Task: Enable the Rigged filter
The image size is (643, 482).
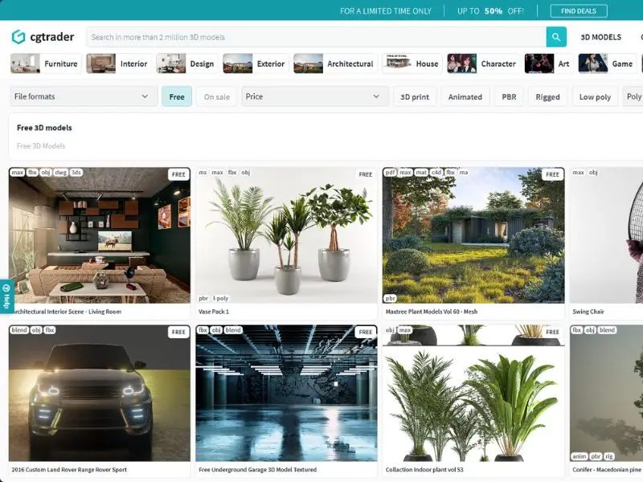Action: (x=547, y=96)
